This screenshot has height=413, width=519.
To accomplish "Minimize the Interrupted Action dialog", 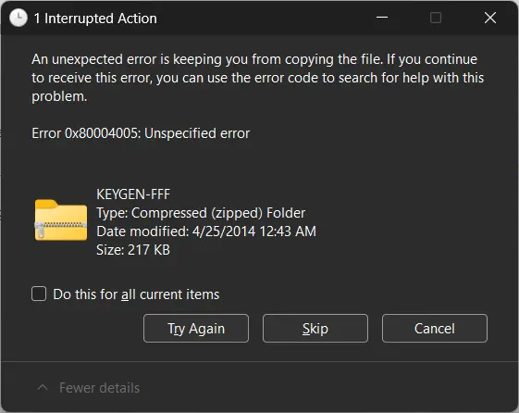I will click(x=382, y=18).
